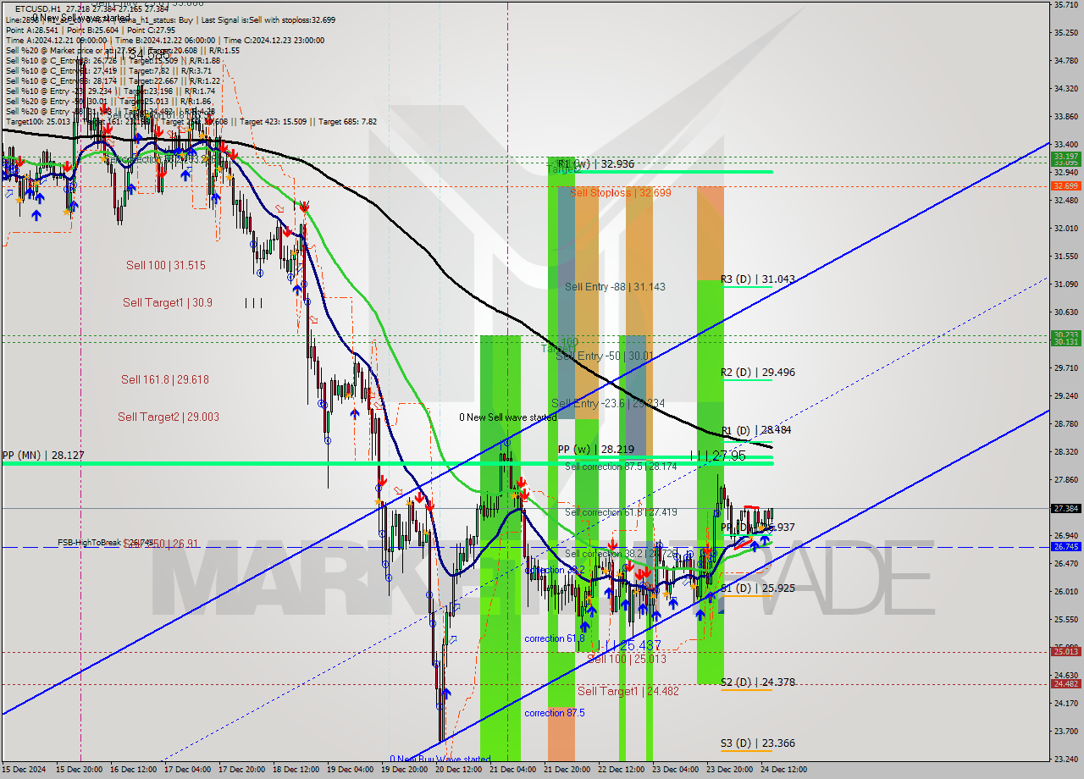Viewport: 1084px width, 779px height.
Task: Select the blue 'correction 87.5' label
Action: 554,713
